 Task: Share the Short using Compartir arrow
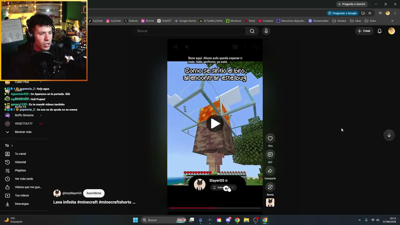point(270,171)
